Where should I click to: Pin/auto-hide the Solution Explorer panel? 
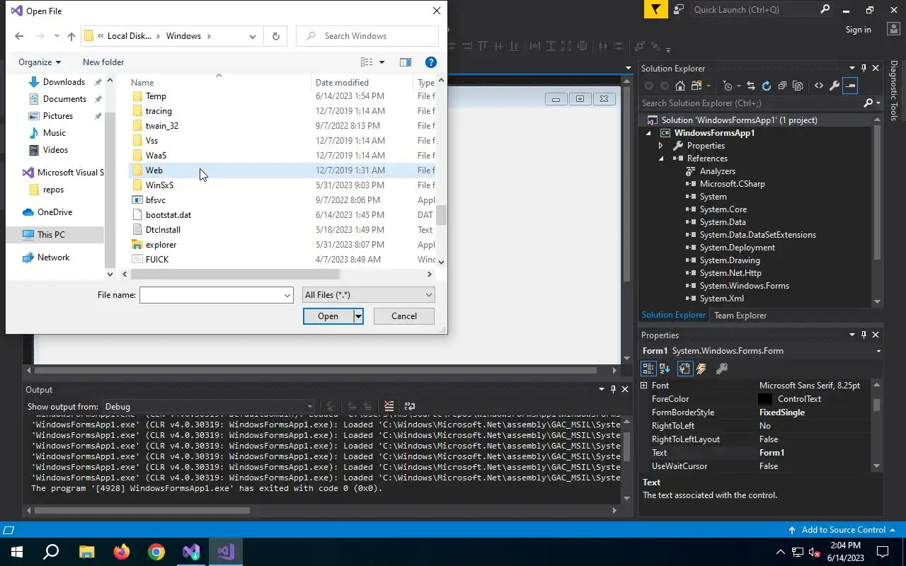point(864,69)
